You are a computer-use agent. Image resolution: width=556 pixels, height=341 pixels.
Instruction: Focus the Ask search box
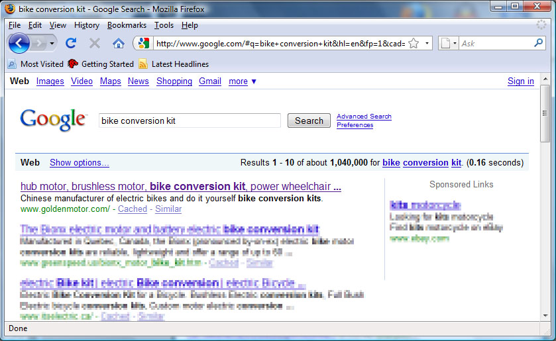[x=496, y=43]
